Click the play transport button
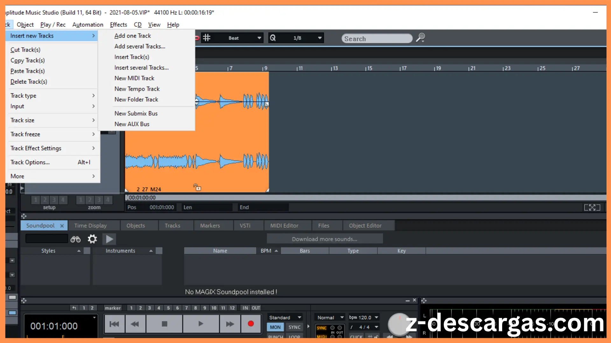 coord(201,324)
